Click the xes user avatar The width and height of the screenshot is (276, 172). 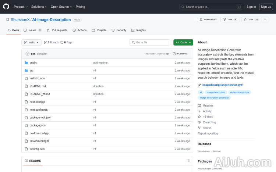(x=27, y=54)
